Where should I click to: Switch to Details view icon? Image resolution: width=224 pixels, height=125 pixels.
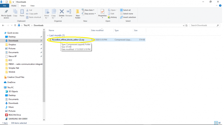pyautogui.click(x=216, y=123)
